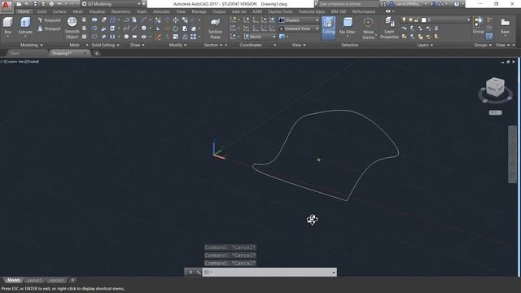Screen dimensions: 521x293
Task: Switch to the Annotate ribbon tab
Action: (161, 11)
